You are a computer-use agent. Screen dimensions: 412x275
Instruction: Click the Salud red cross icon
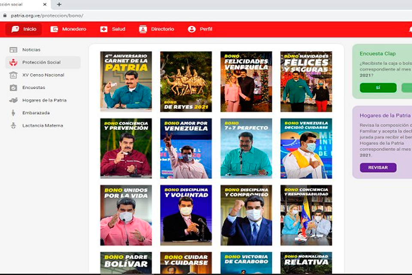point(104,29)
